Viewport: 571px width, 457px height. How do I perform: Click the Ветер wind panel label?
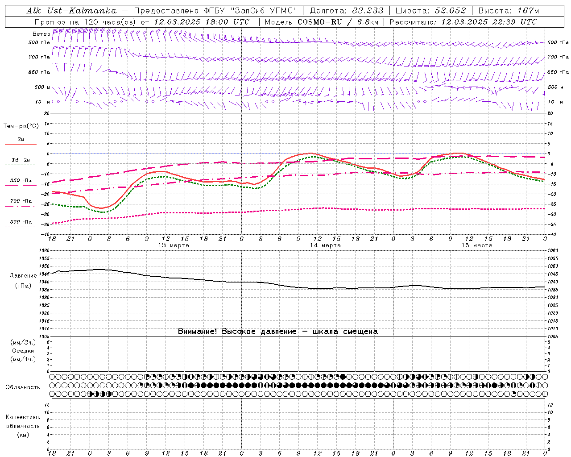click(x=41, y=34)
